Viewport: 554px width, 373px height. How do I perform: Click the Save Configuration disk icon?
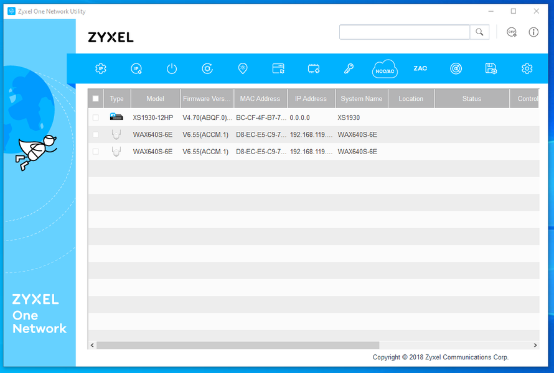(491, 68)
